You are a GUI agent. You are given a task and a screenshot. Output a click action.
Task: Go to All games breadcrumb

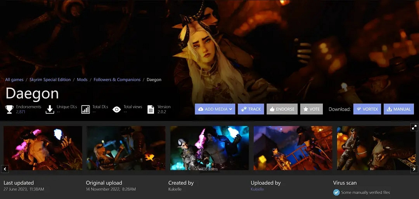coord(14,80)
